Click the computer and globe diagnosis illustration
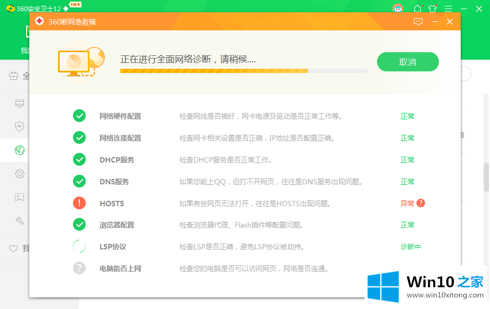 tap(81, 62)
